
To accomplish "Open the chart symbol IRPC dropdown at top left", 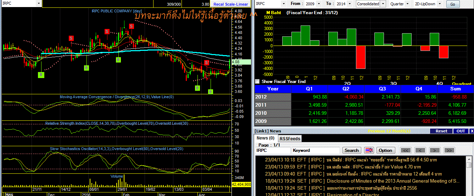I will (x=38, y=3).
